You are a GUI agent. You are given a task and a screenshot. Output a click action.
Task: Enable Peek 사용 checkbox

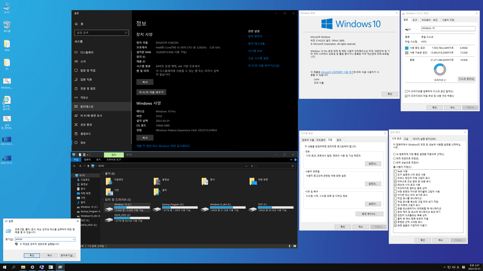[x=395, y=171]
